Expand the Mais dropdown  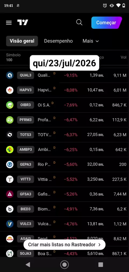[91, 41]
